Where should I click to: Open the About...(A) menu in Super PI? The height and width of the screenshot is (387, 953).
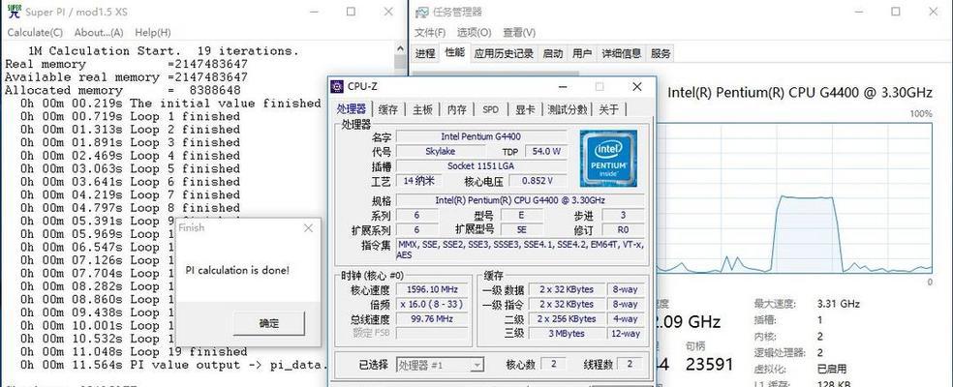pos(99,33)
